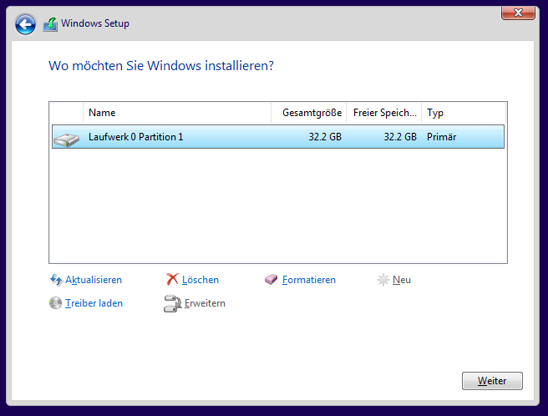This screenshot has width=548, height=416.
Task: Click the Primär type cell
Action: click(441, 137)
